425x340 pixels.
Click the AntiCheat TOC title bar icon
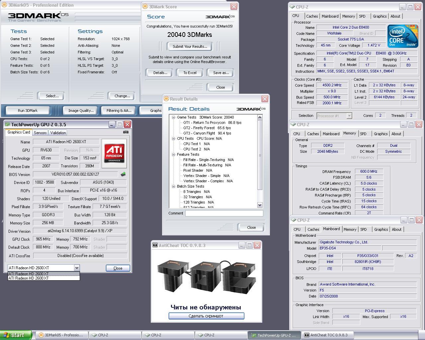coord(155,245)
